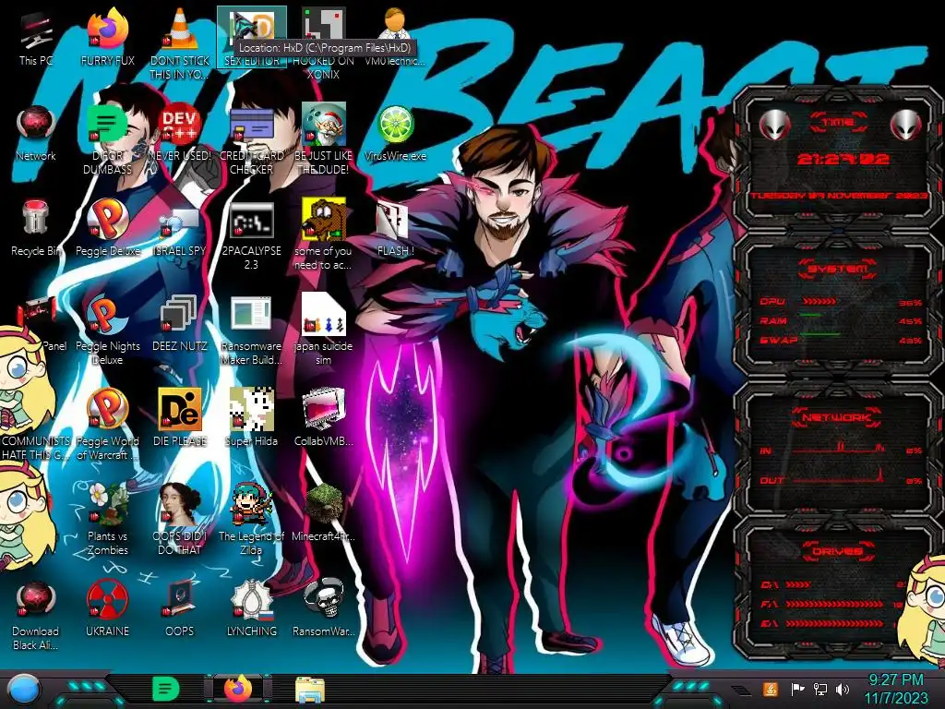This screenshot has width=945, height=709.
Task: Open the This PC desktop icon
Action: coord(36,39)
